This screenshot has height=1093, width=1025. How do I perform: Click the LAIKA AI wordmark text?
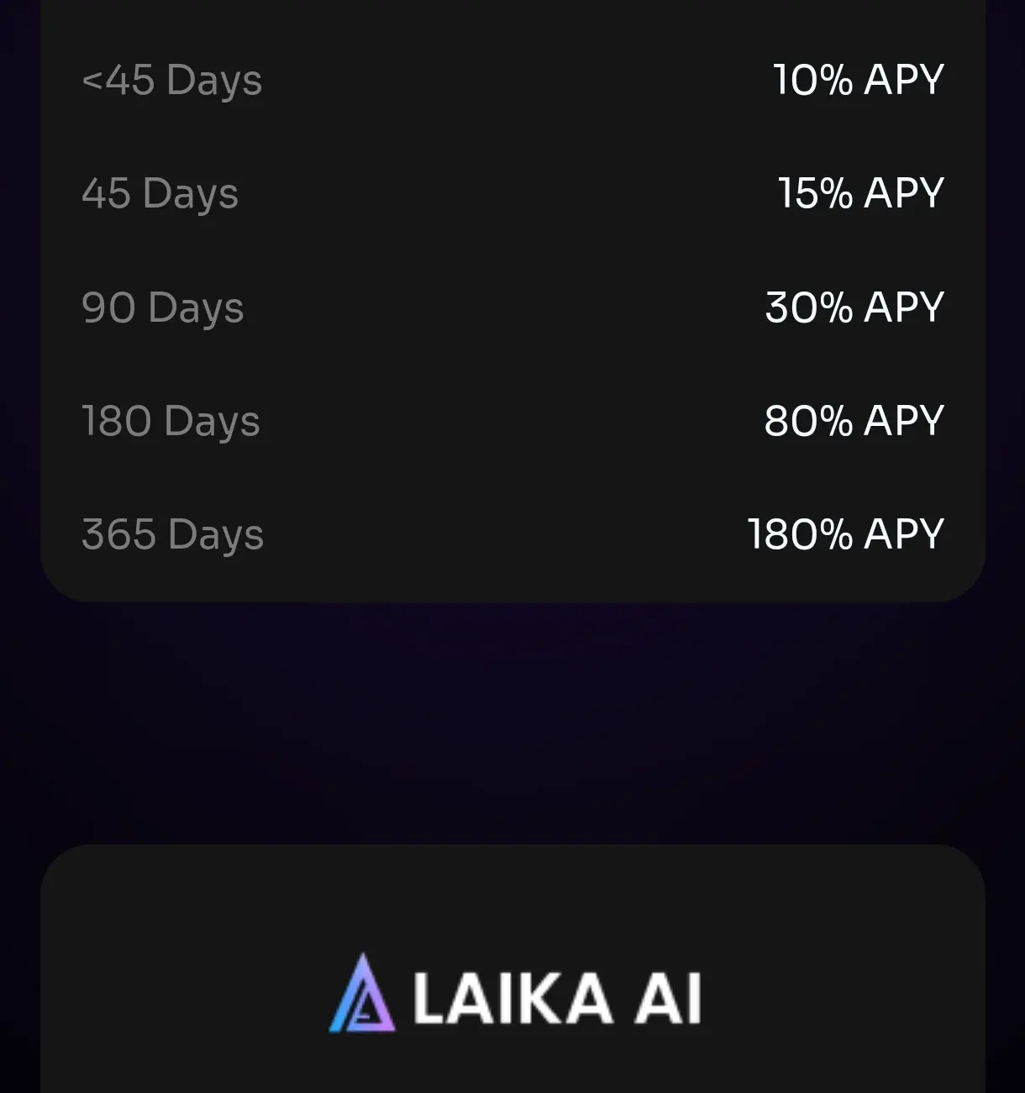click(x=558, y=998)
